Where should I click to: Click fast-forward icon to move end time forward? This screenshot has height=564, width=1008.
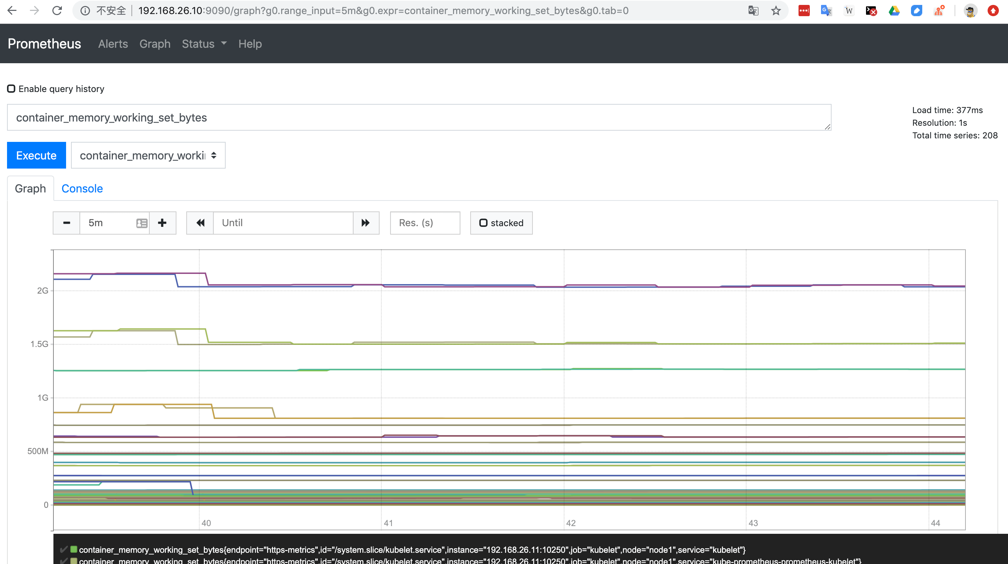(366, 223)
